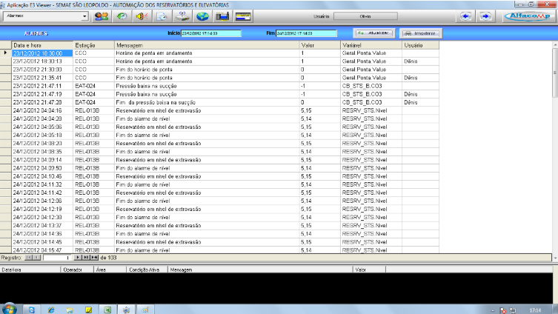Navigate back with left arrow button

point(466,16)
